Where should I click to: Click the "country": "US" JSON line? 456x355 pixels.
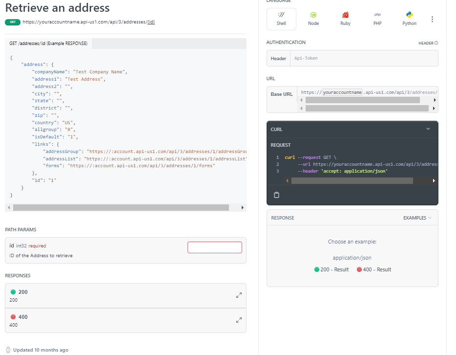point(54,123)
